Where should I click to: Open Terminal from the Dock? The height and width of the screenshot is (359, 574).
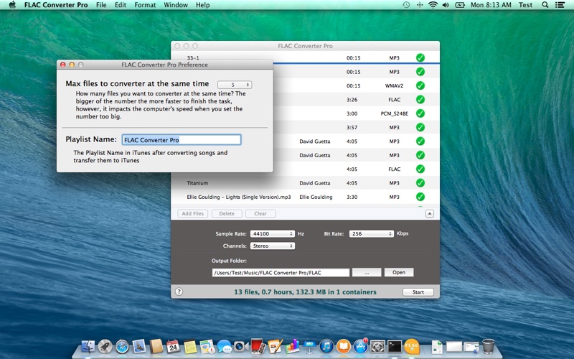coord(395,346)
